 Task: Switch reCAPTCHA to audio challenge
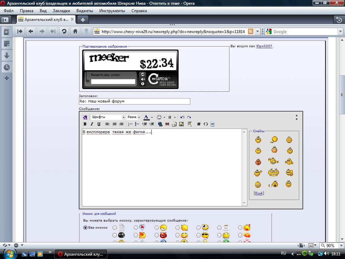pos(143,79)
